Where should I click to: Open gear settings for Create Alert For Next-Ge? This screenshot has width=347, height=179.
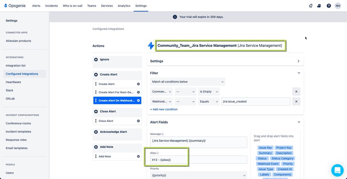click(x=138, y=92)
